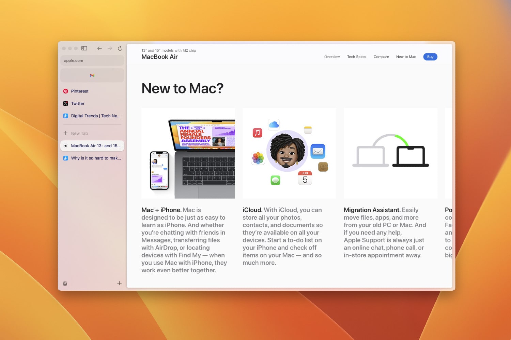This screenshot has height=340, width=511.
Task: Click the iPhone image in first card
Action: point(159,171)
